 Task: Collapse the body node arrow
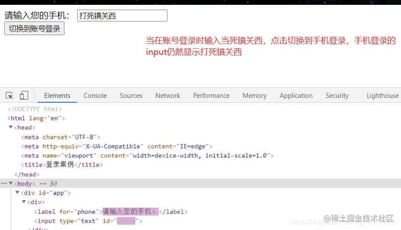(x=11, y=183)
